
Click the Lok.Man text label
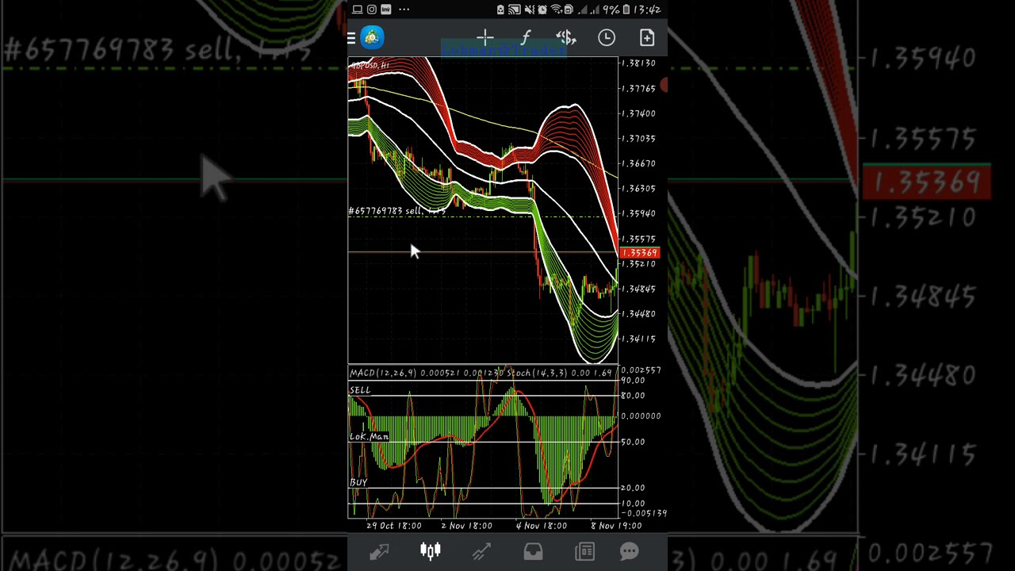click(369, 437)
